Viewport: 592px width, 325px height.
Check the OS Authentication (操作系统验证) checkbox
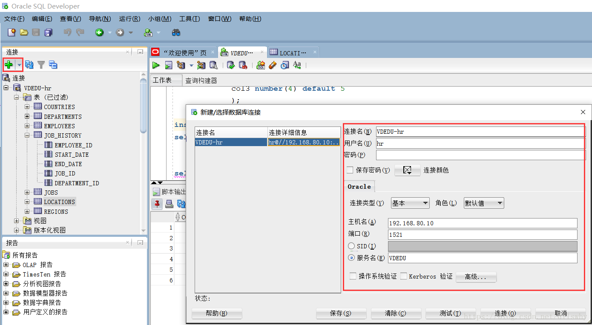[x=353, y=276]
